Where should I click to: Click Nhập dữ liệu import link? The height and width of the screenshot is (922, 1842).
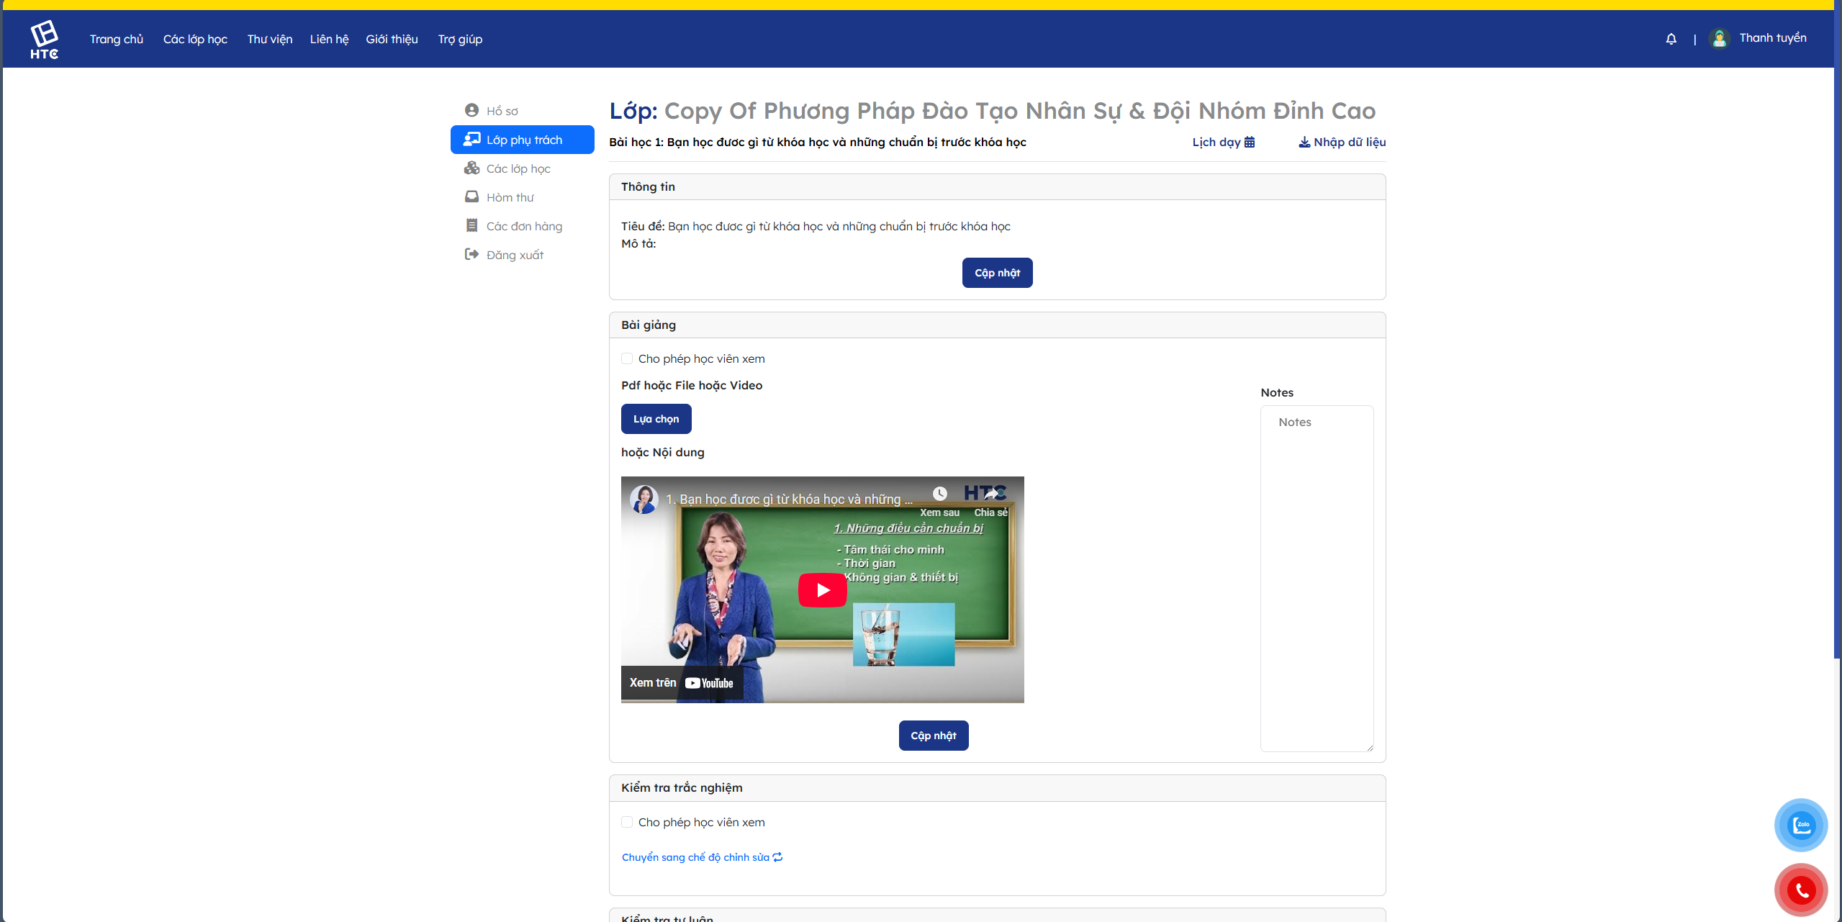pyautogui.click(x=1342, y=142)
